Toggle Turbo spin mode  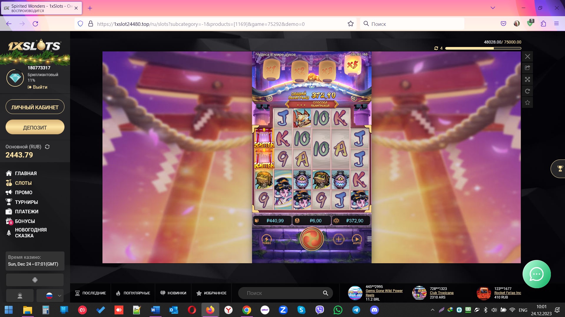pyautogui.click(x=267, y=239)
